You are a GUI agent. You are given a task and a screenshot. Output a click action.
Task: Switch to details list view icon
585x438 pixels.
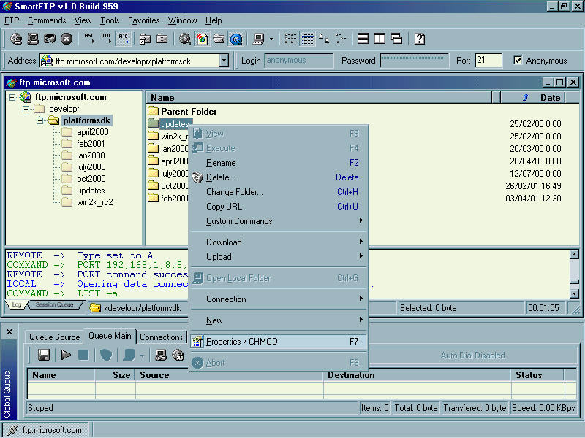coord(307,39)
